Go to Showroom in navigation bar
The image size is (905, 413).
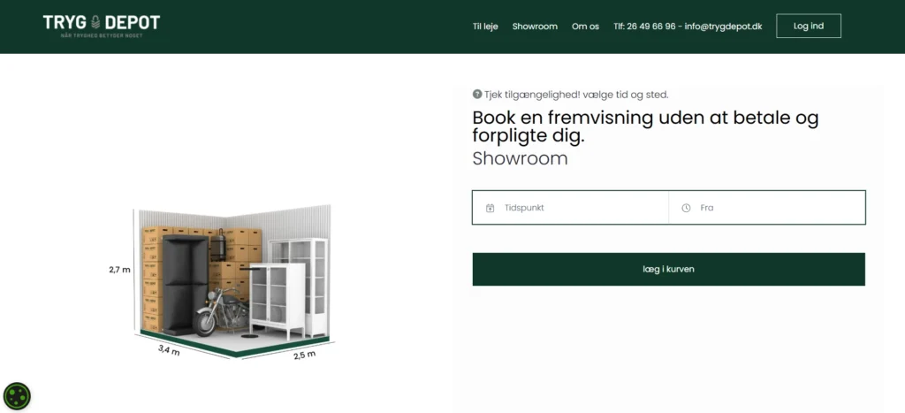click(x=535, y=27)
